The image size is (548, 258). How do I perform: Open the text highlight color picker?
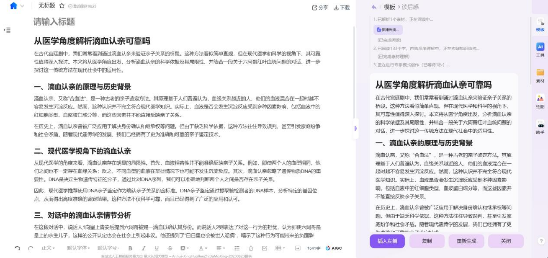click(185, 248)
